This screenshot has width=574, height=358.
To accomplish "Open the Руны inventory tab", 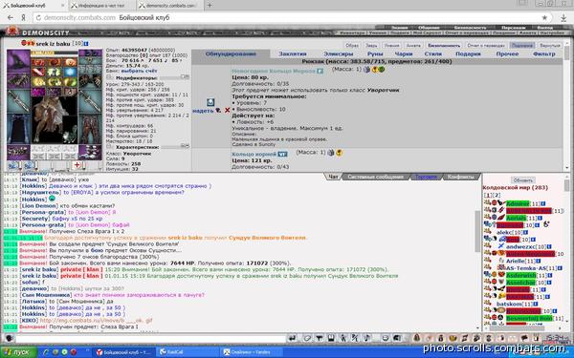I will coord(375,53).
